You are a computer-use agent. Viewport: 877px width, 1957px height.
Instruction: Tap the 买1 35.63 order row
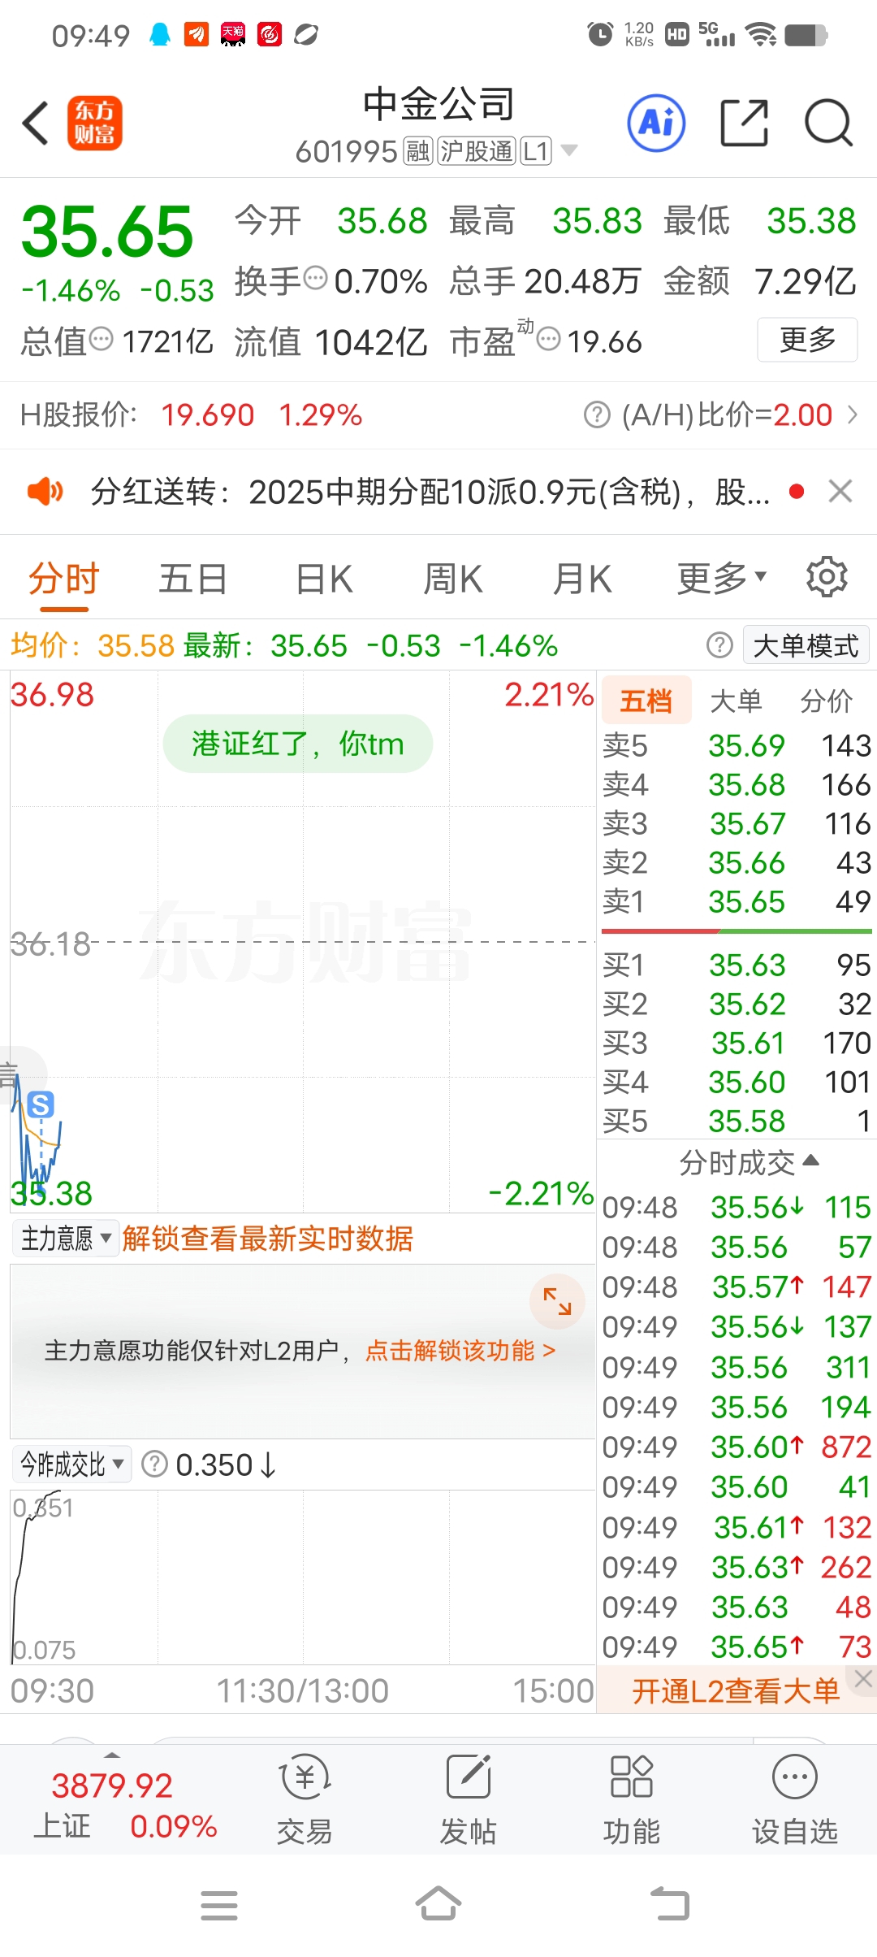click(x=737, y=965)
